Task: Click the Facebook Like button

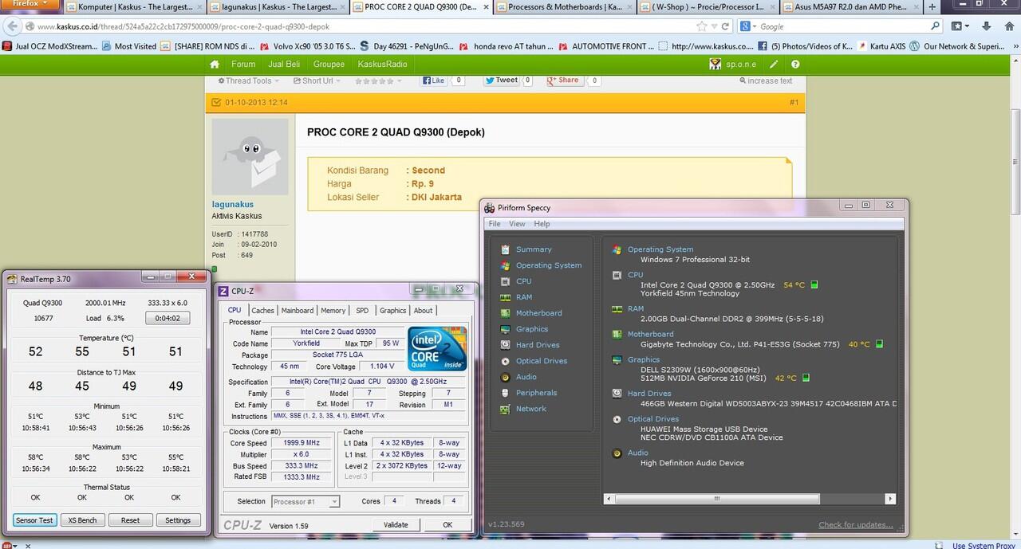Action: pyautogui.click(x=434, y=80)
